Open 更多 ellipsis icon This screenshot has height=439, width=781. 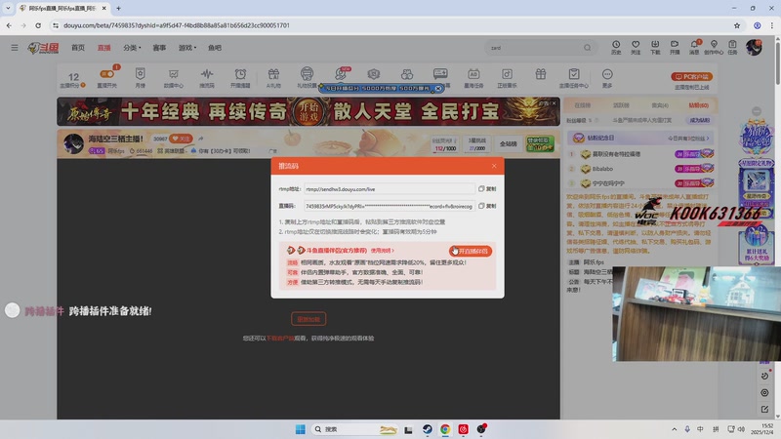click(x=607, y=78)
